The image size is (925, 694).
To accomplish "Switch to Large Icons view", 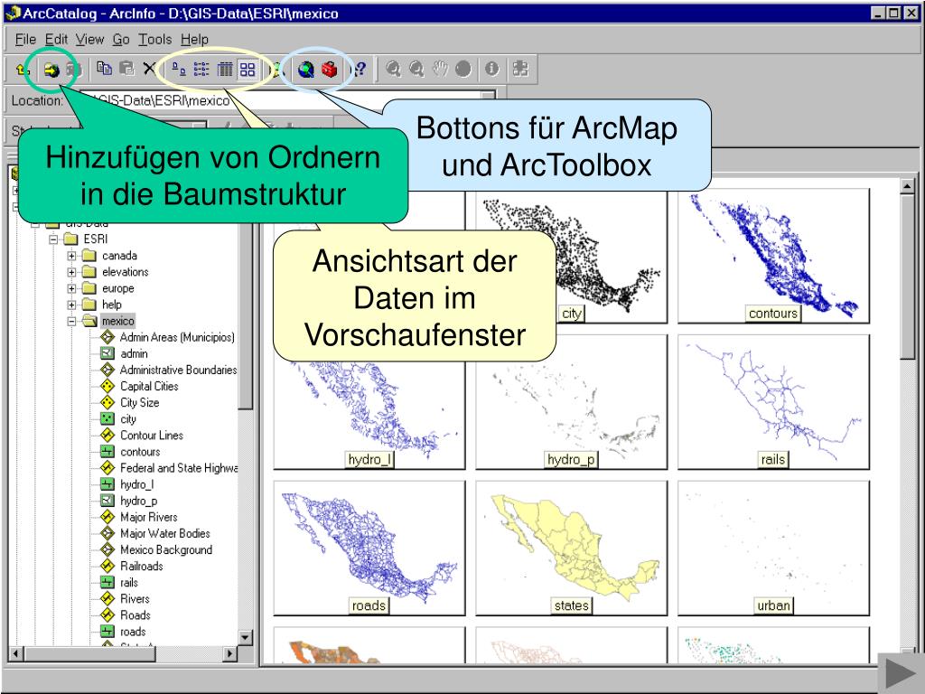I will click(x=179, y=70).
